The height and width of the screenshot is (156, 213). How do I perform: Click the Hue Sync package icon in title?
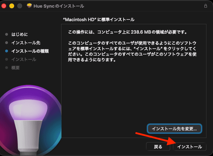29,6
